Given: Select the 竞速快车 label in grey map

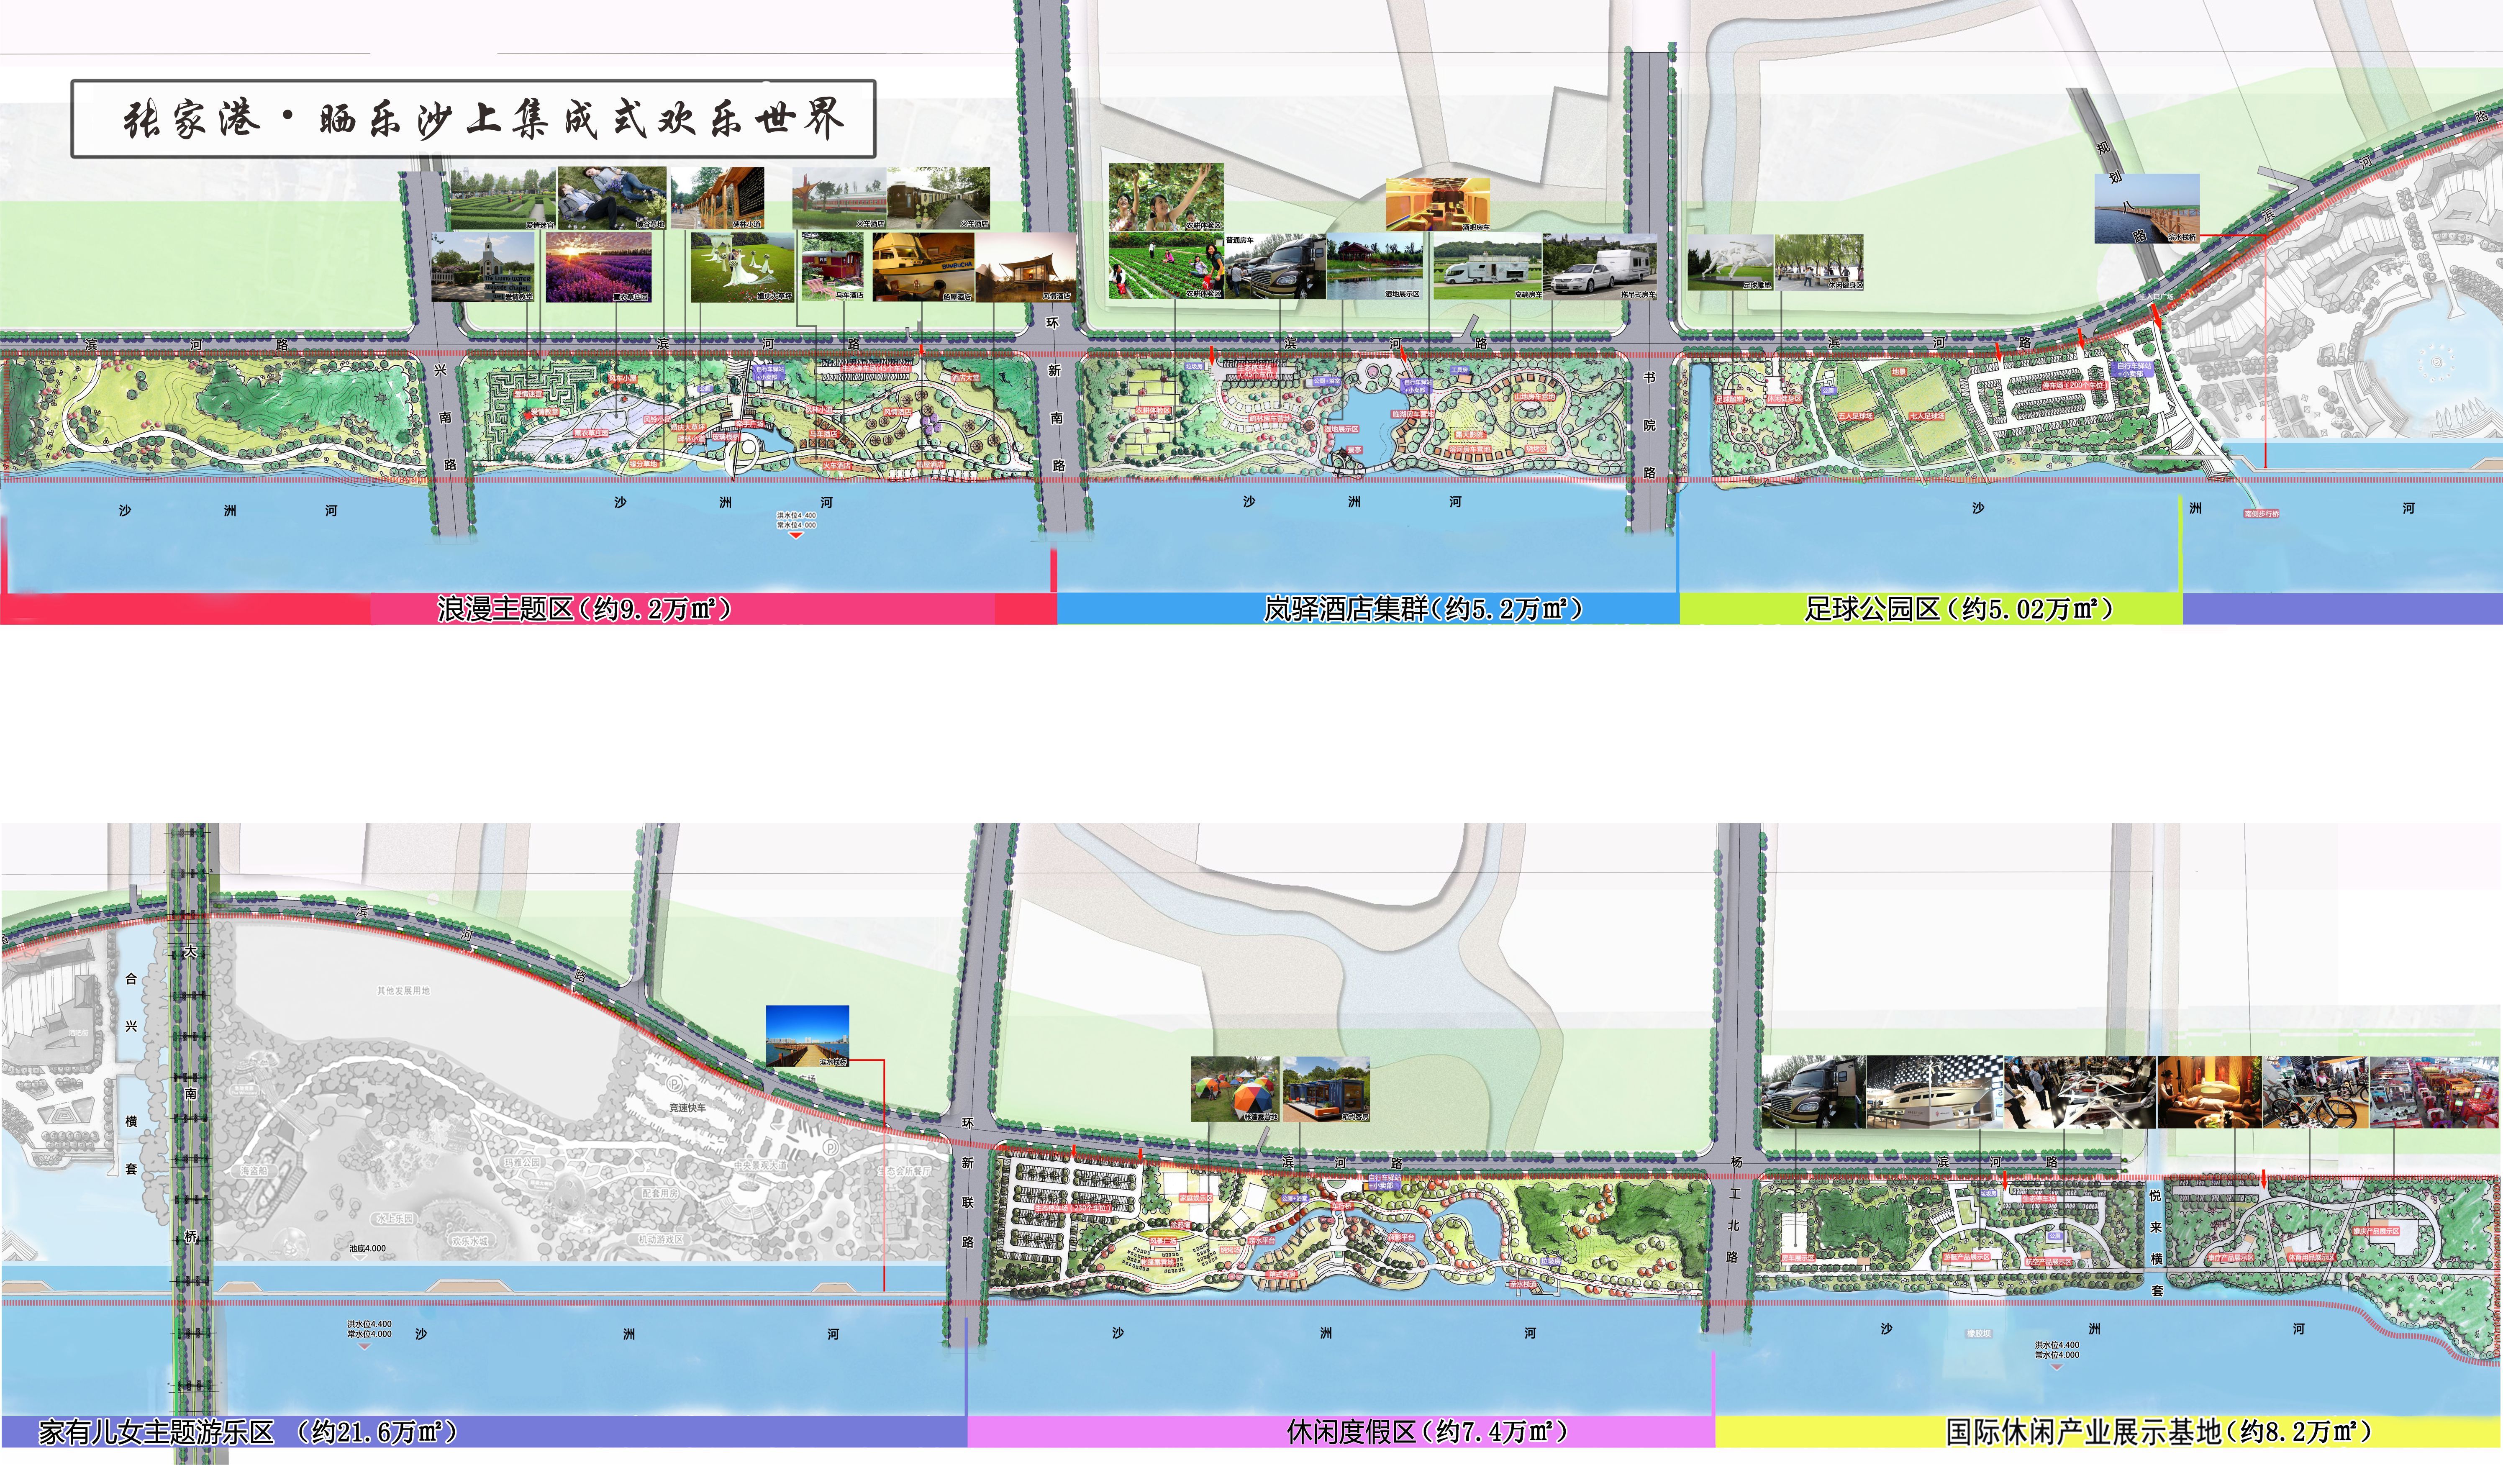Looking at the screenshot, I should click(x=687, y=1108).
